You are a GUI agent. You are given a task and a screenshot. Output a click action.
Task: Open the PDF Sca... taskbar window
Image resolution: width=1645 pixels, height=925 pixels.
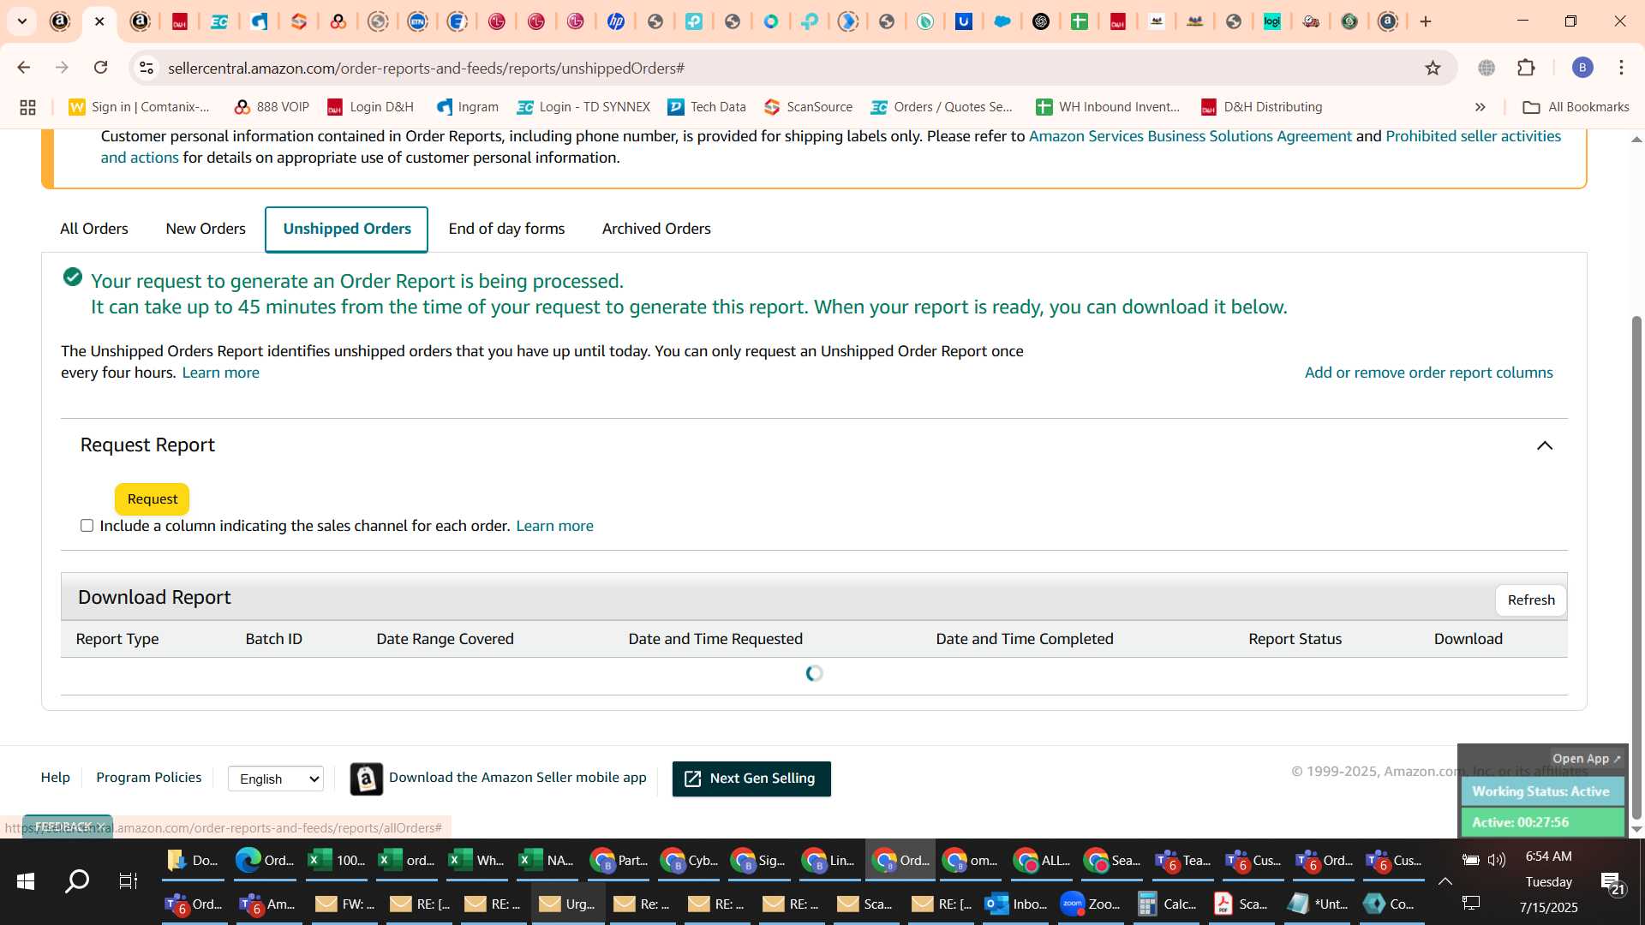(1241, 904)
